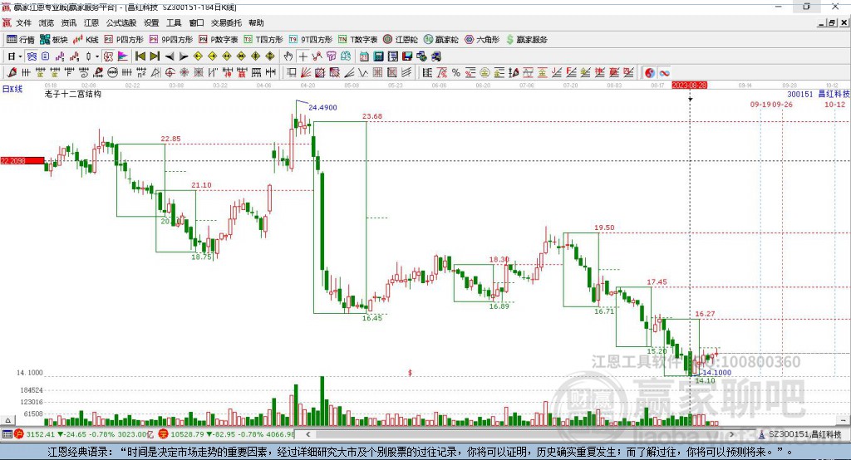Click the status bar scroll left arrow
Image resolution: width=851 pixels, height=460 pixels.
307,434
